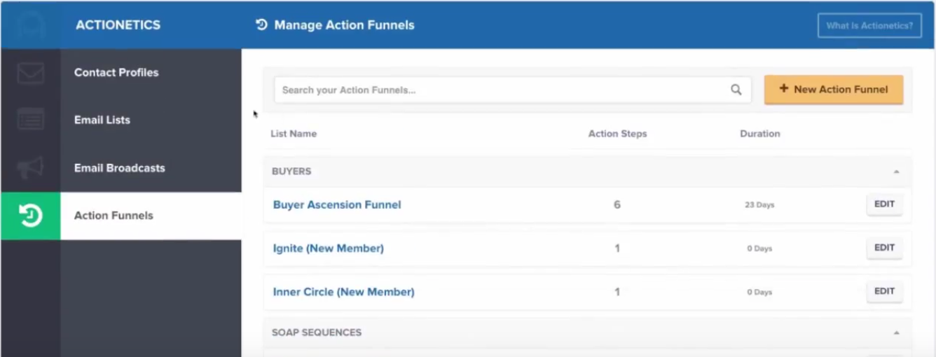The width and height of the screenshot is (936, 357).
Task: Open the Buyer Ascension Funnel link
Action: point(337,205)
